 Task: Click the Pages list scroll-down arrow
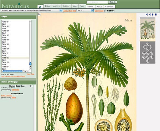[30, 69]
